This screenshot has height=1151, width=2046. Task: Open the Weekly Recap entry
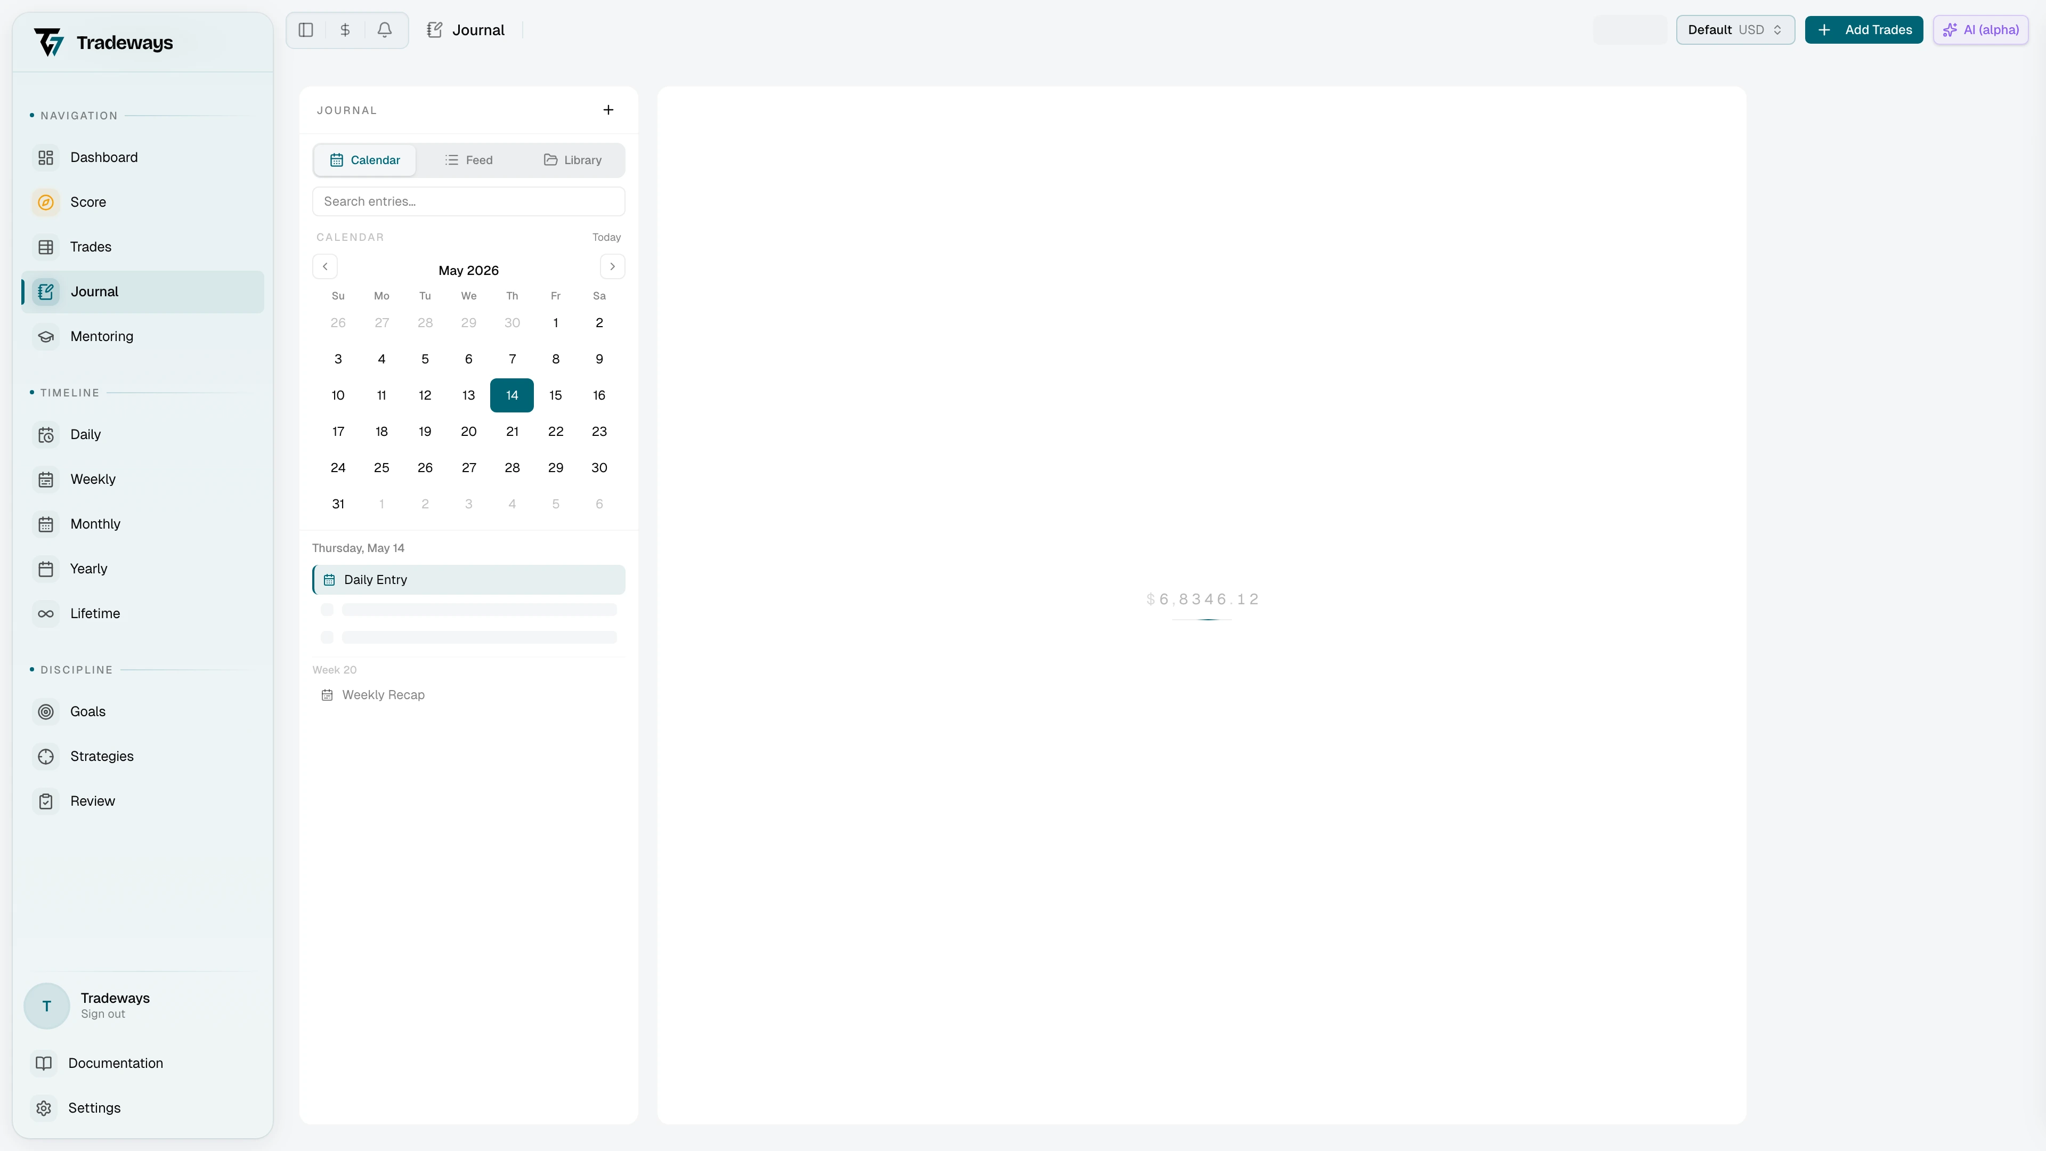(469, 695)
